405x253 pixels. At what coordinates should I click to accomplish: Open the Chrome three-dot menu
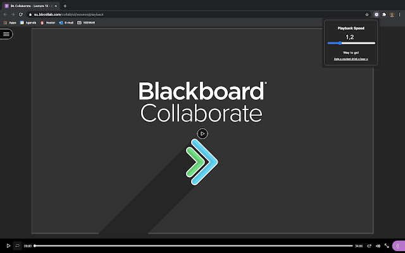[x=399, y=15]
